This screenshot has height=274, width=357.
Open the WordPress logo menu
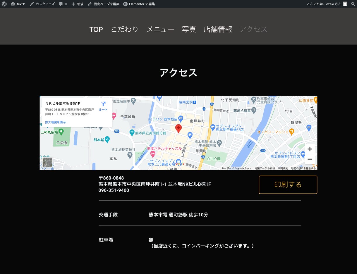tap(4, 4)
